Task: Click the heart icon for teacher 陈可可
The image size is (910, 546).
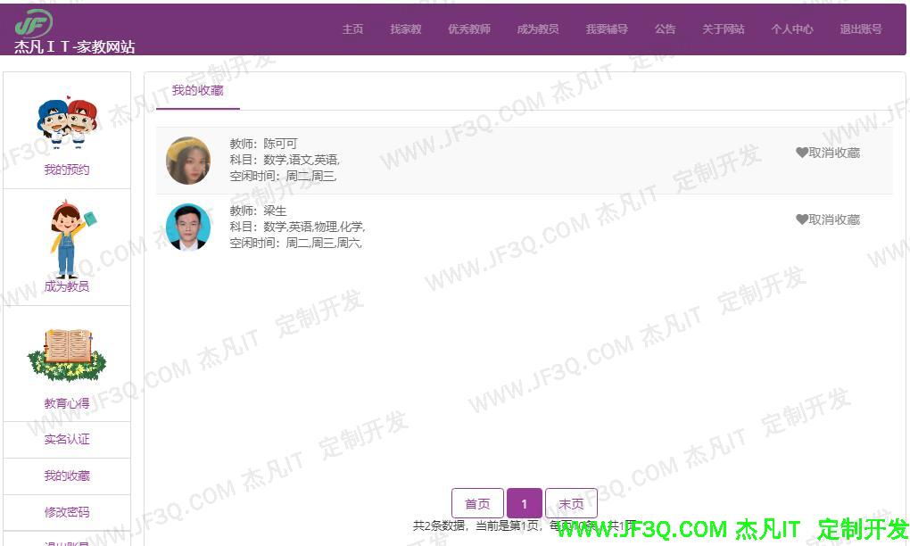Action: coord(801,153)
